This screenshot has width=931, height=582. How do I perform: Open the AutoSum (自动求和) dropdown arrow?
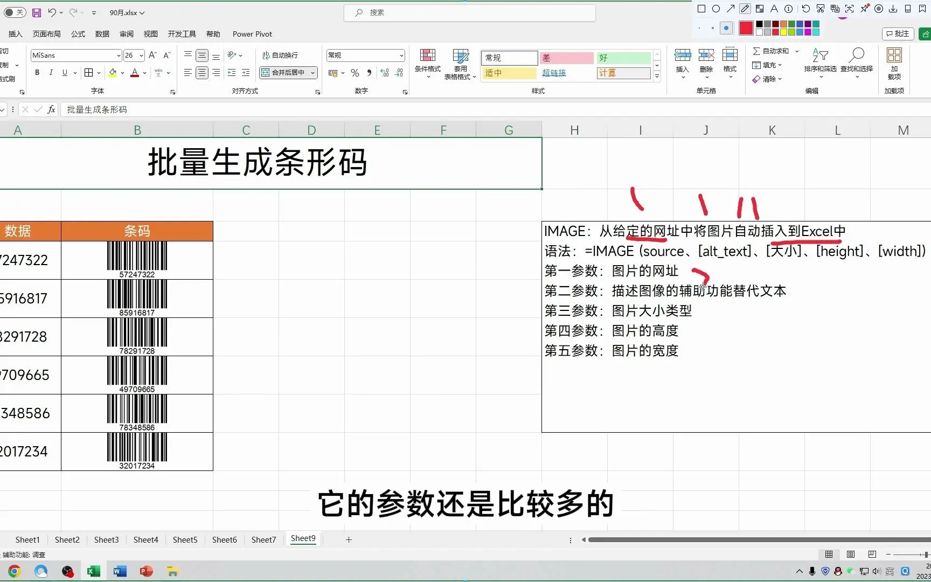click(797, 51)
